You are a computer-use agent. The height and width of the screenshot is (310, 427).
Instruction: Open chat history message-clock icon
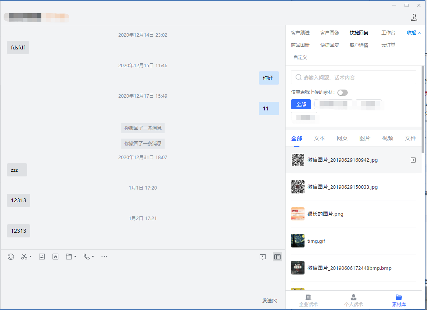coord(263,257)
